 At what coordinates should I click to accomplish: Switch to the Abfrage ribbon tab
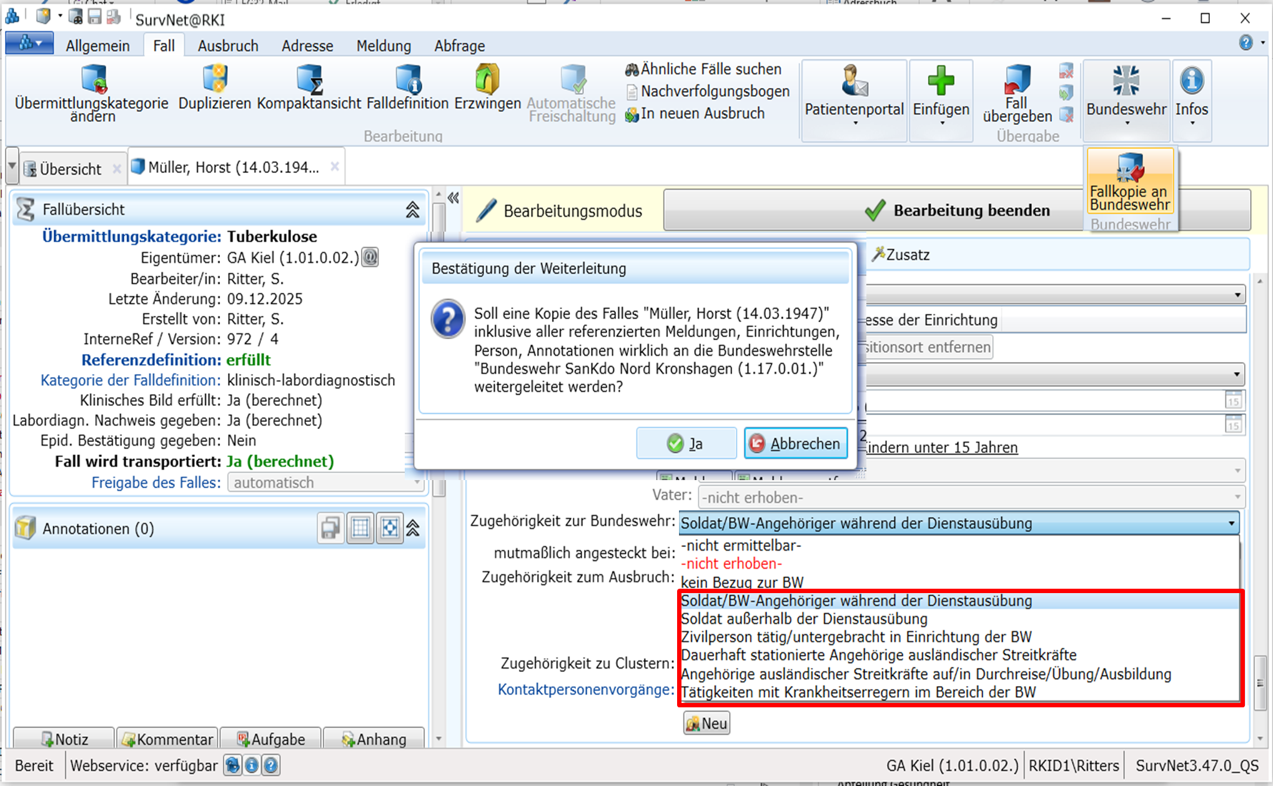pyautogui.click(x=460, y=46)
